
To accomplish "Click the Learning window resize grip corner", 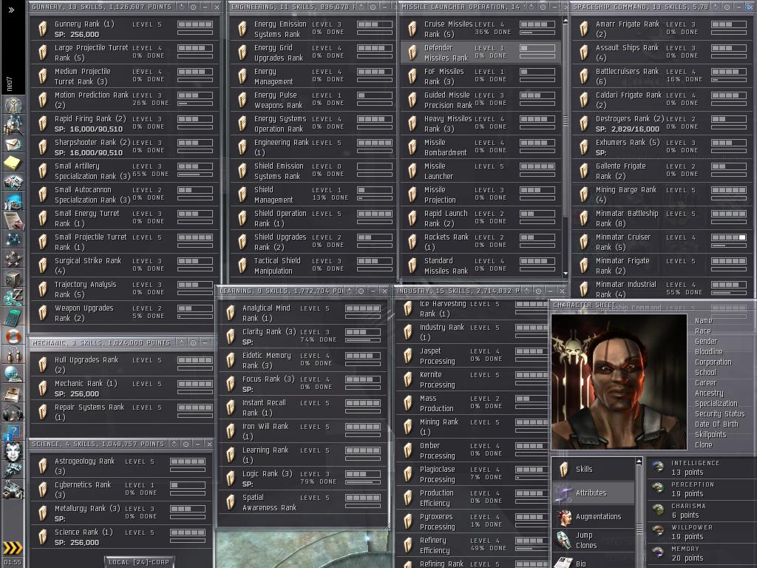I will pyautogui.click(x=386, y=527).
